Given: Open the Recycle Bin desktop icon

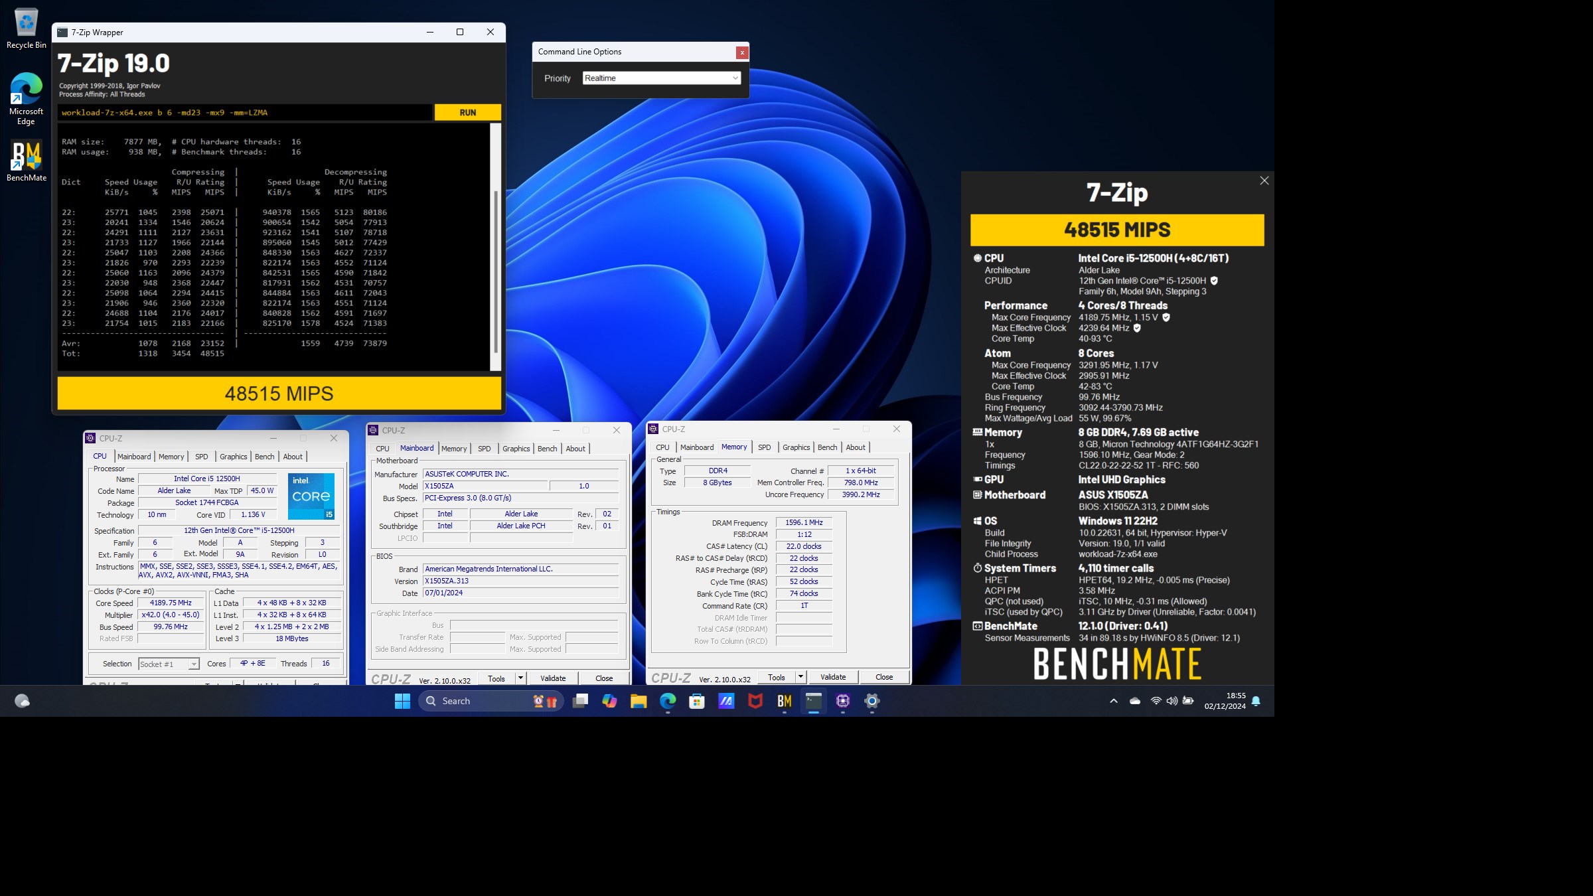Looking at the screenshot, I should coord(26,29).
